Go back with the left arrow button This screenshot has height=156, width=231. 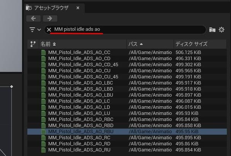pyautogui.click(x=33, y=18)
